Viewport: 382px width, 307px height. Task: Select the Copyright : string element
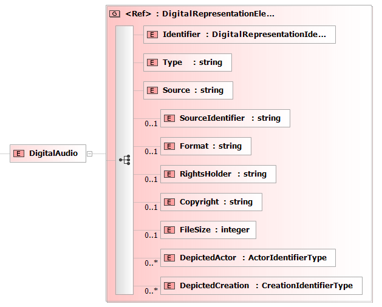click(x=211, y=202)
